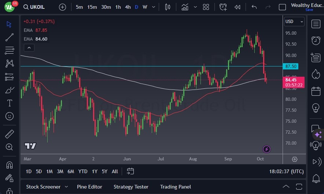The height and width of the screenshot is (194, 324).
Task: Collapse the indicator legend chevron
Action: point(29,47)
